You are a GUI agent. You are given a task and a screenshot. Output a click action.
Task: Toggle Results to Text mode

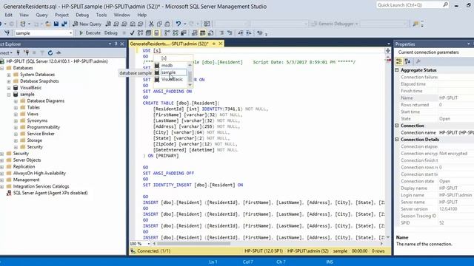coord(194,33)
